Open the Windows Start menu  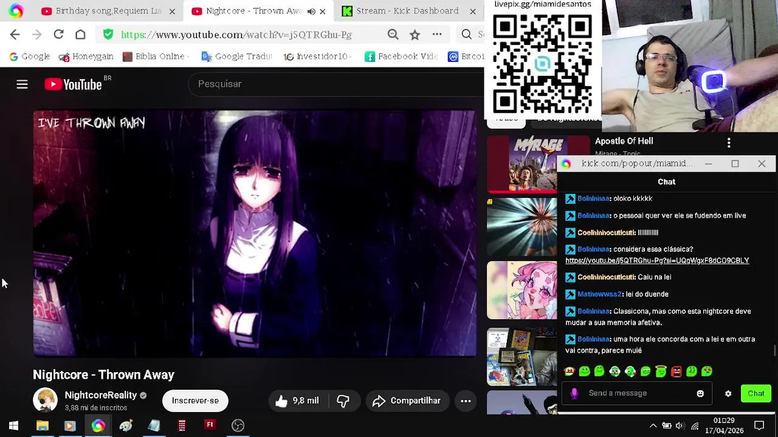[x=13, y=425]
